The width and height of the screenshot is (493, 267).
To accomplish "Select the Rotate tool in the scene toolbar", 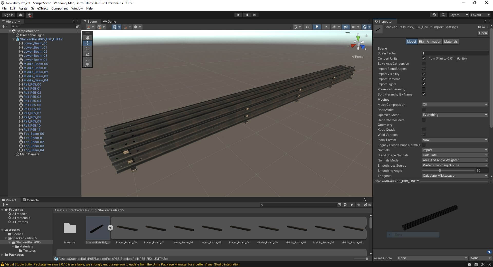I will pos(87,49).
